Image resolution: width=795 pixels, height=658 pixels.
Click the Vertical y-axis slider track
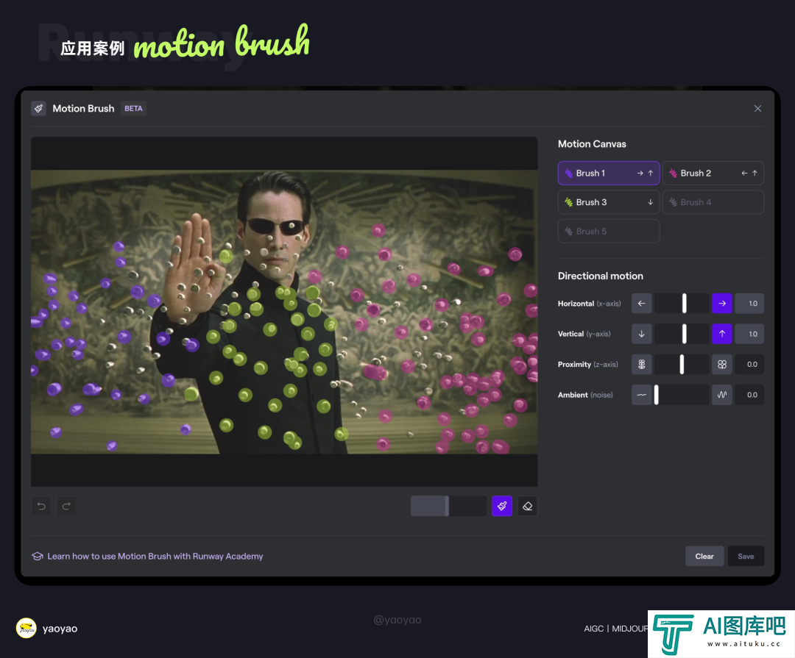pos(682,334)
